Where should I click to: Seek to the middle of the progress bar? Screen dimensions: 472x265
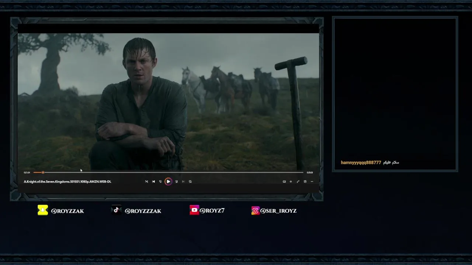point(168,172)
